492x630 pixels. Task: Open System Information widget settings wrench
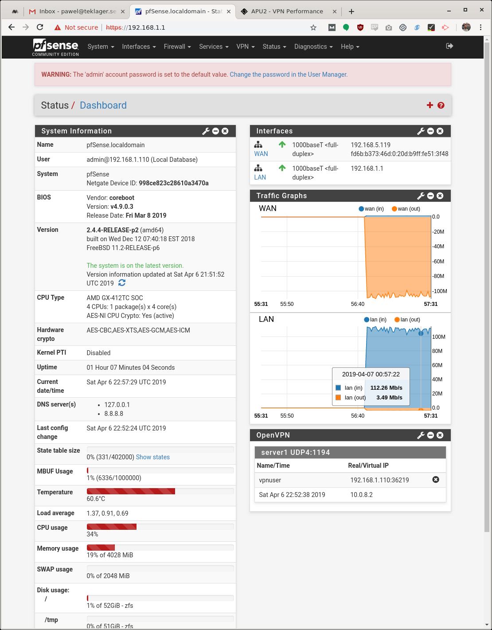coord(206,131)
